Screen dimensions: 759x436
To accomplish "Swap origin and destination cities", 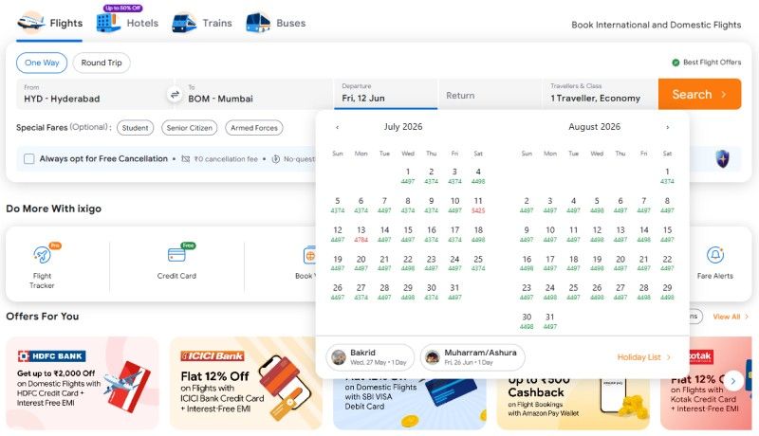I will click(x=175, y=94).
